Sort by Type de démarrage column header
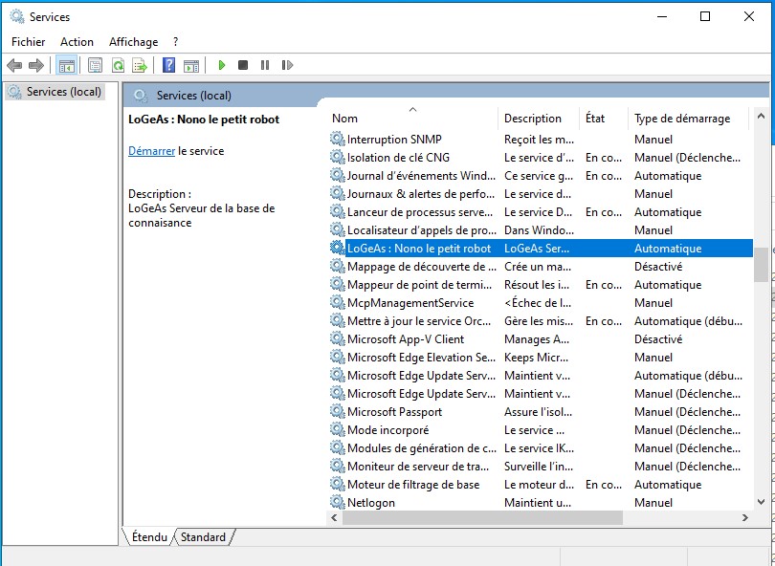Image resolution: width=775 pixels, height=566 pixels. tap(681, 119)
